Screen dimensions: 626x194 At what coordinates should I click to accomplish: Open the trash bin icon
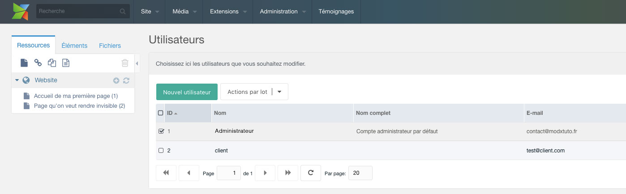click(x=125, y=63)
